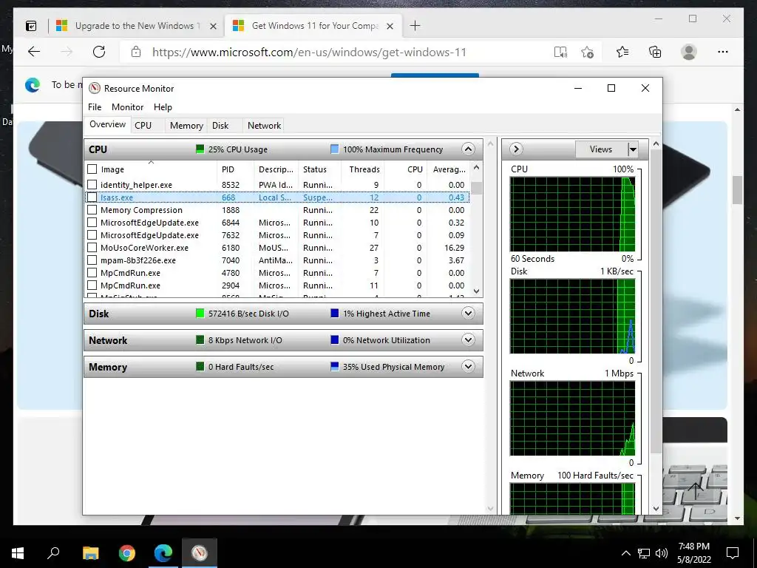
Task: Switch to Microsoft Edge taskbar icon
Action: tap(163, 553)
